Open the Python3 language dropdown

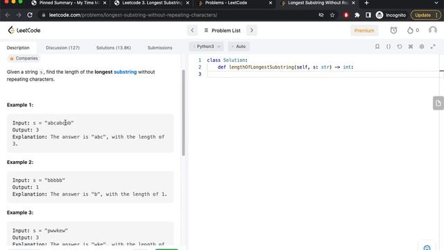tap(206, 47)
